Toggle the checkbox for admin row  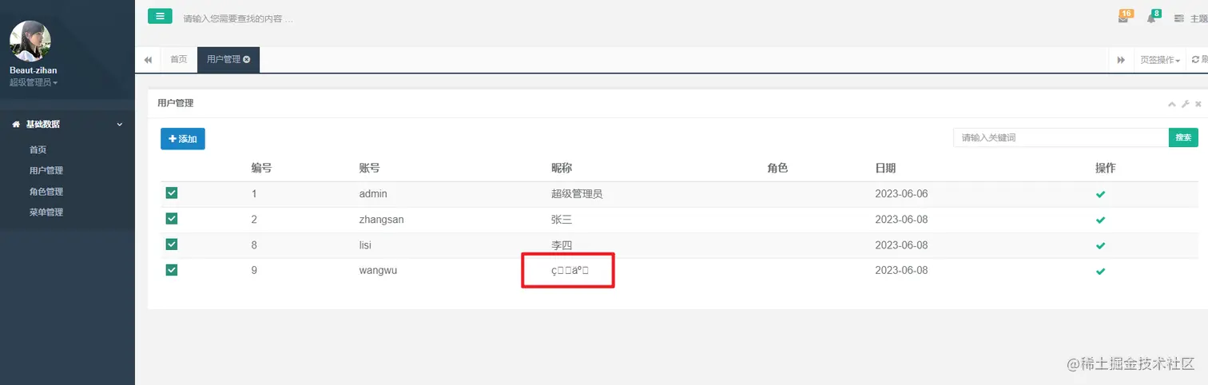[172, 193]
